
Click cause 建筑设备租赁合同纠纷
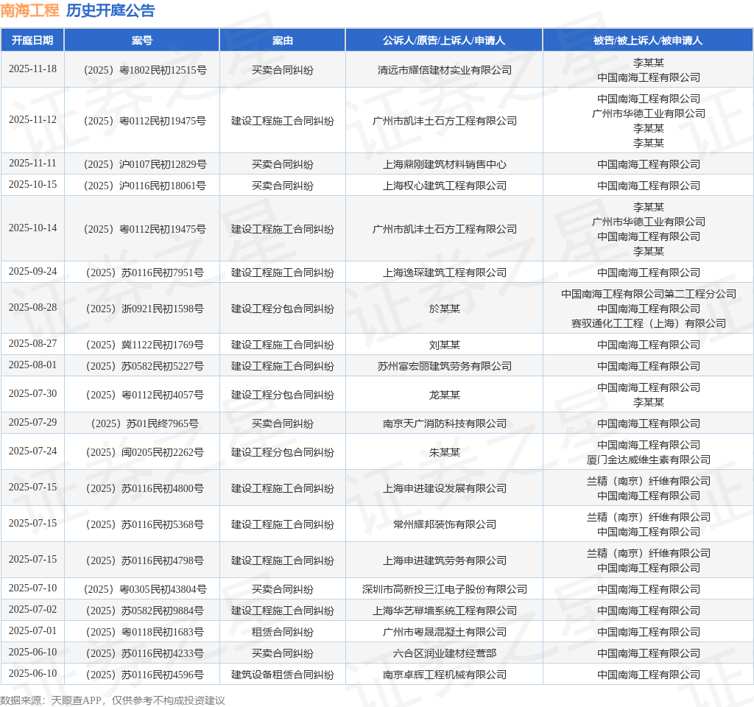(282, 675)
